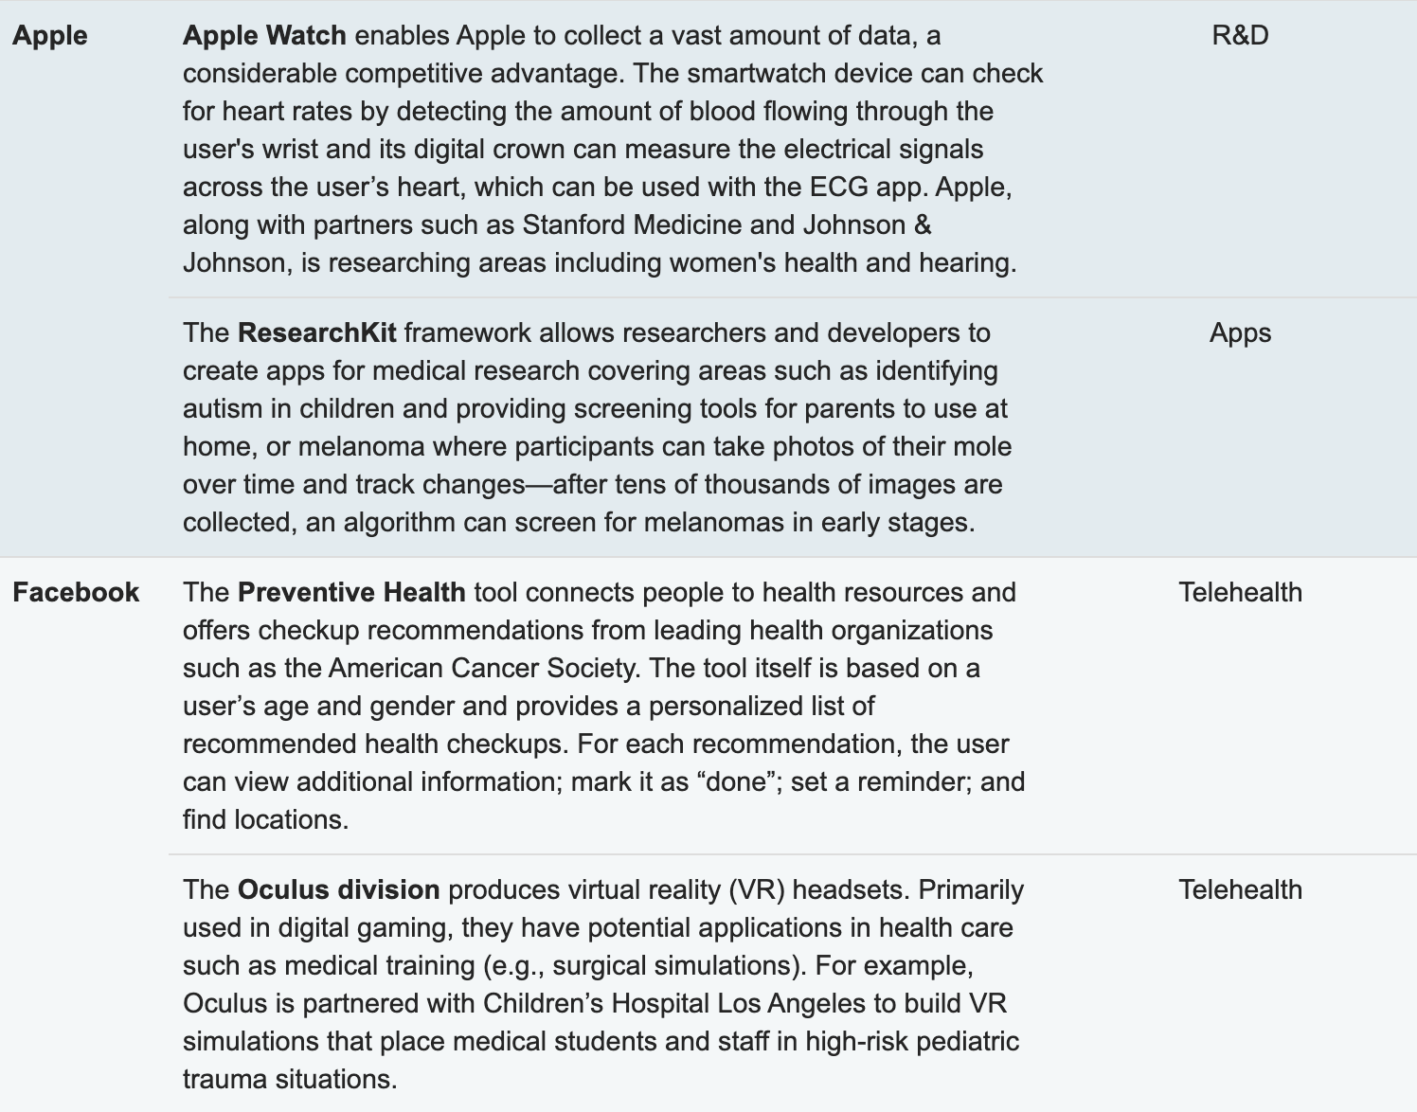Click the phrase women's health and hearing
The height and width of the screenshot is (1112, 1417).
coord(840,263)
